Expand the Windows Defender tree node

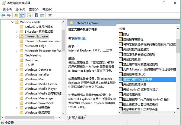point(17,70)
